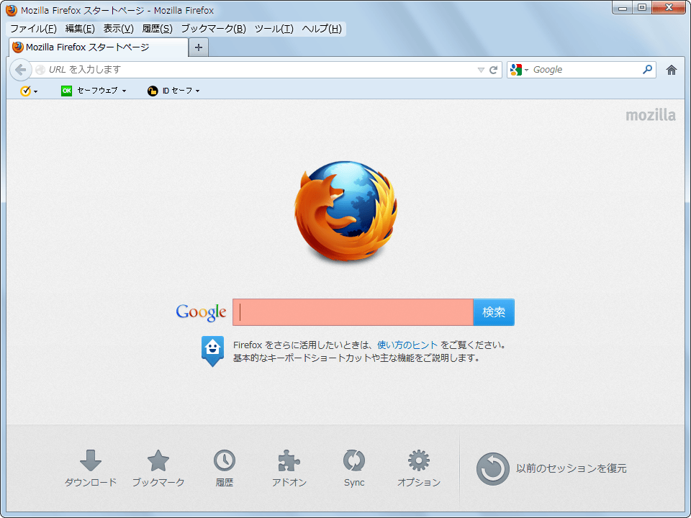Open ブックマーク star icon

coord(158,460)
